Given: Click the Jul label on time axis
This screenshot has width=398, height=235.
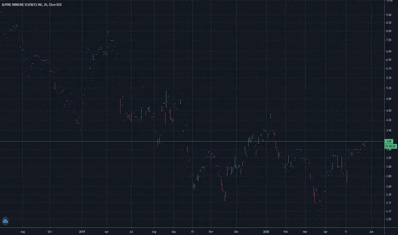Looking at the screenshot, I should pyautogui.click(x=131, y=232).
